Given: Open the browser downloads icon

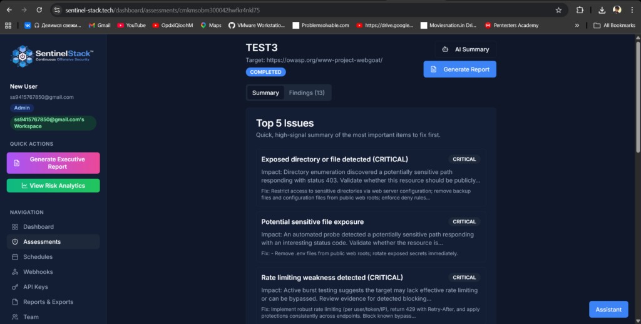Looking at the screenshot, I should pos(602,10).
